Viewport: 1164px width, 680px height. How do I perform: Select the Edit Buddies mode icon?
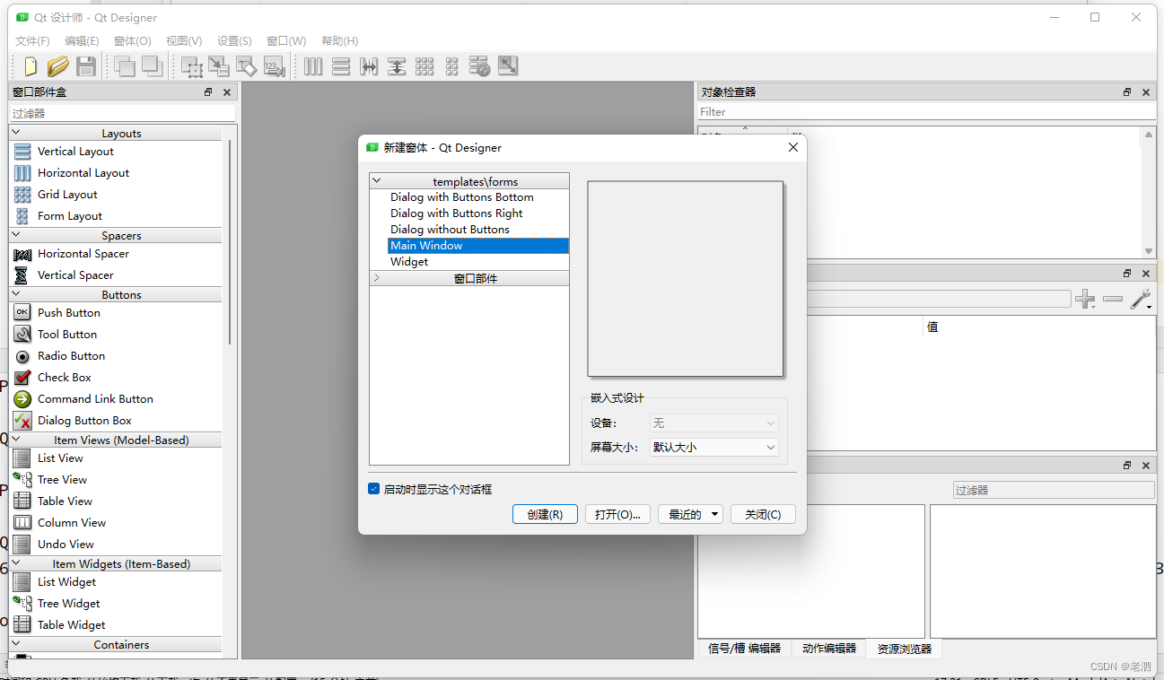[246, 65]
